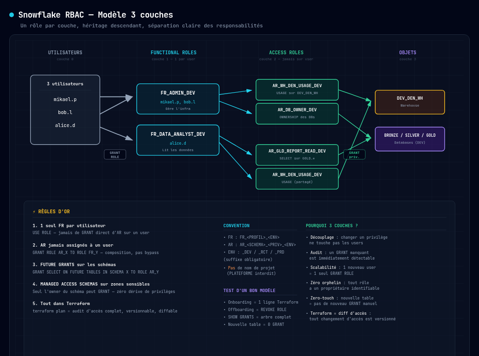Select the line 'GRANT ROLE AR_X TO ROLE FR_Y'

point(95,253)
